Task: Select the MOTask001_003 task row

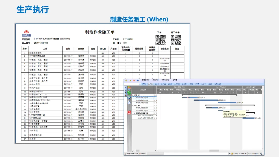Action: pyautogui.click(x=144, y=103)
